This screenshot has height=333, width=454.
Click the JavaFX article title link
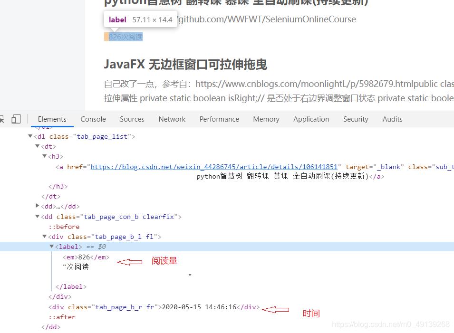click(x=185, y=64)
